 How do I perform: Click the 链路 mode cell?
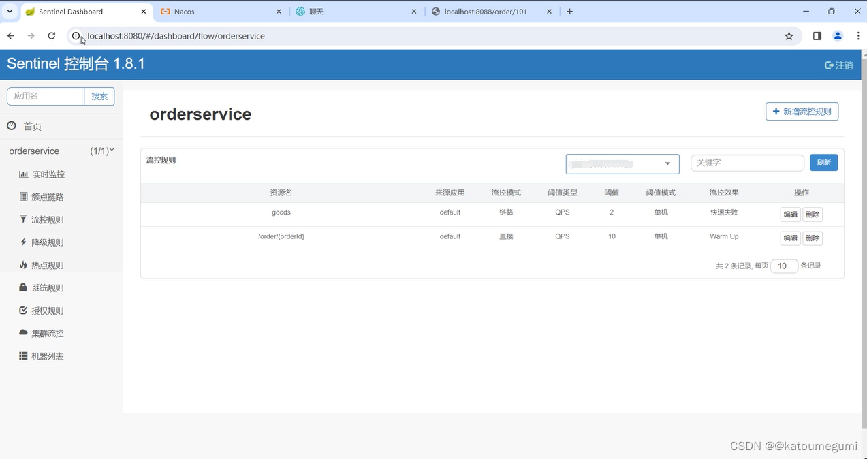click(506, 212)
